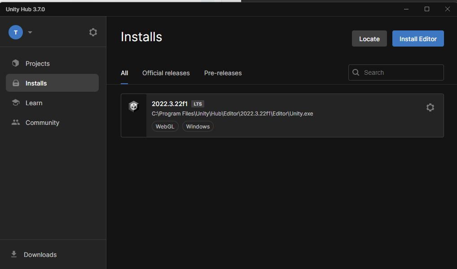
Task: Open Unity Hub preferences gear in sidebar
Action: 93,32
